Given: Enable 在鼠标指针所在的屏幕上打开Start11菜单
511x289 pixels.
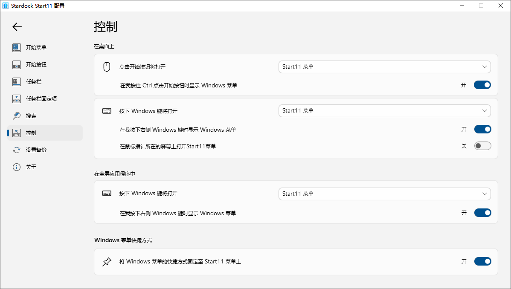Looking at the screenshot, I should pyautogui.click(x=482, y=145).
